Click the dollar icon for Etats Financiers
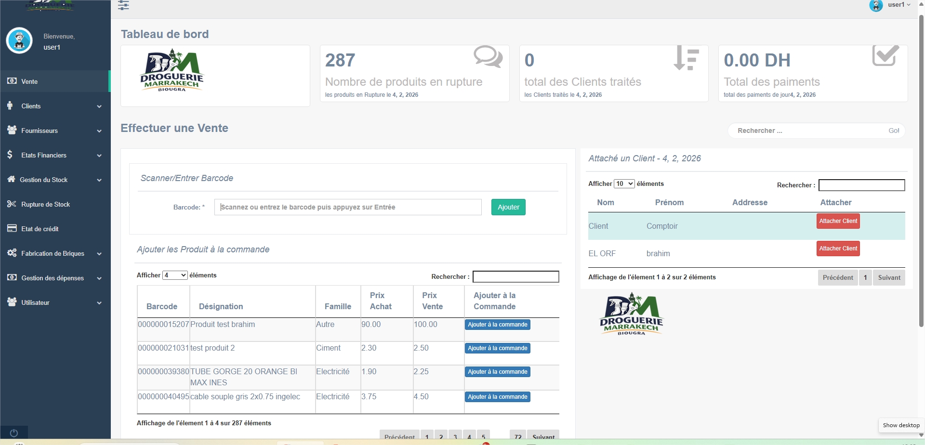Image resolution: width=925 pixels, height=445 pixels. (x=10, y=155)
